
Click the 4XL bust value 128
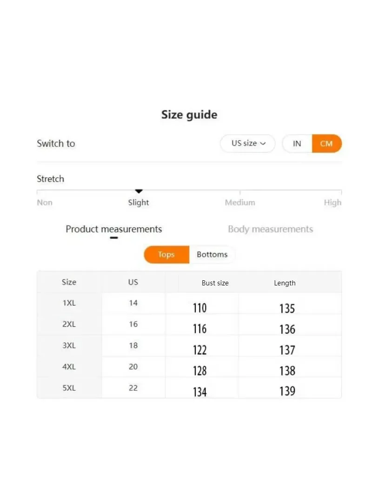click(199, 371)
